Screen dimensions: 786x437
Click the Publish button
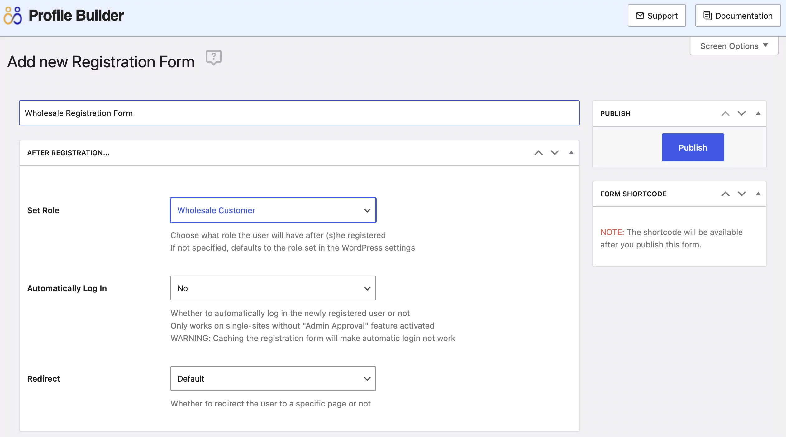693,147
